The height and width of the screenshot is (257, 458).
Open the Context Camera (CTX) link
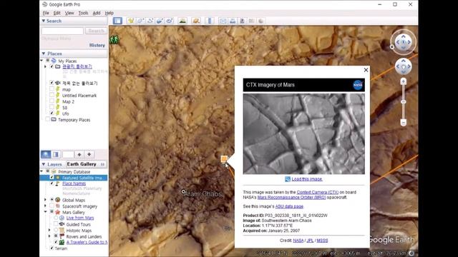[318, 192]
